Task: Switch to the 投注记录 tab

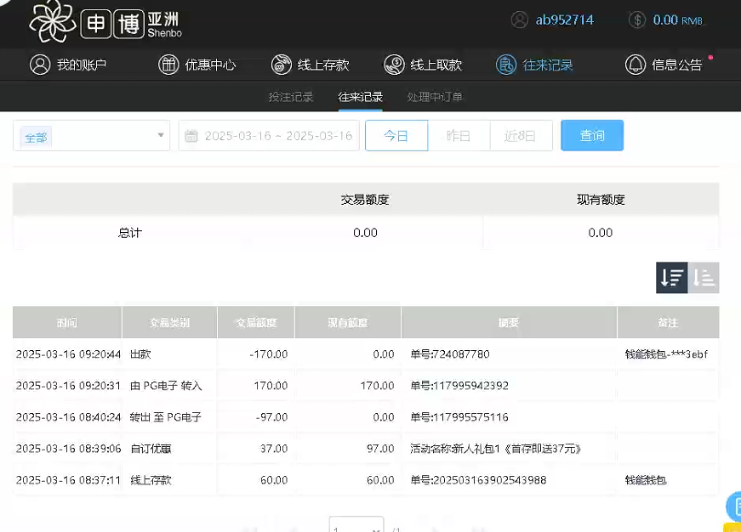Action: click(290, 97)
